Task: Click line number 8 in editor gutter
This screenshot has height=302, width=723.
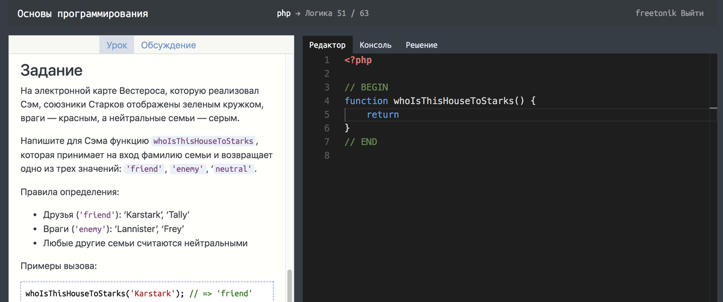Action: pos(327,156)
